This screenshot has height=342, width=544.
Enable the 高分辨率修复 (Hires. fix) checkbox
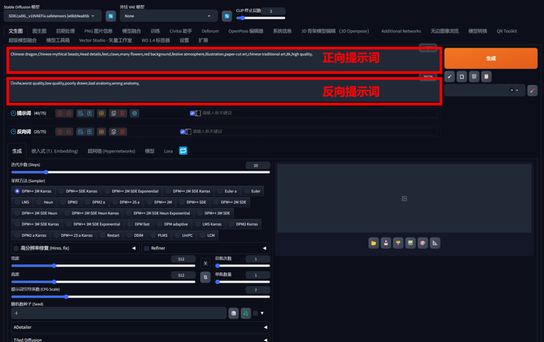[16, 248]
